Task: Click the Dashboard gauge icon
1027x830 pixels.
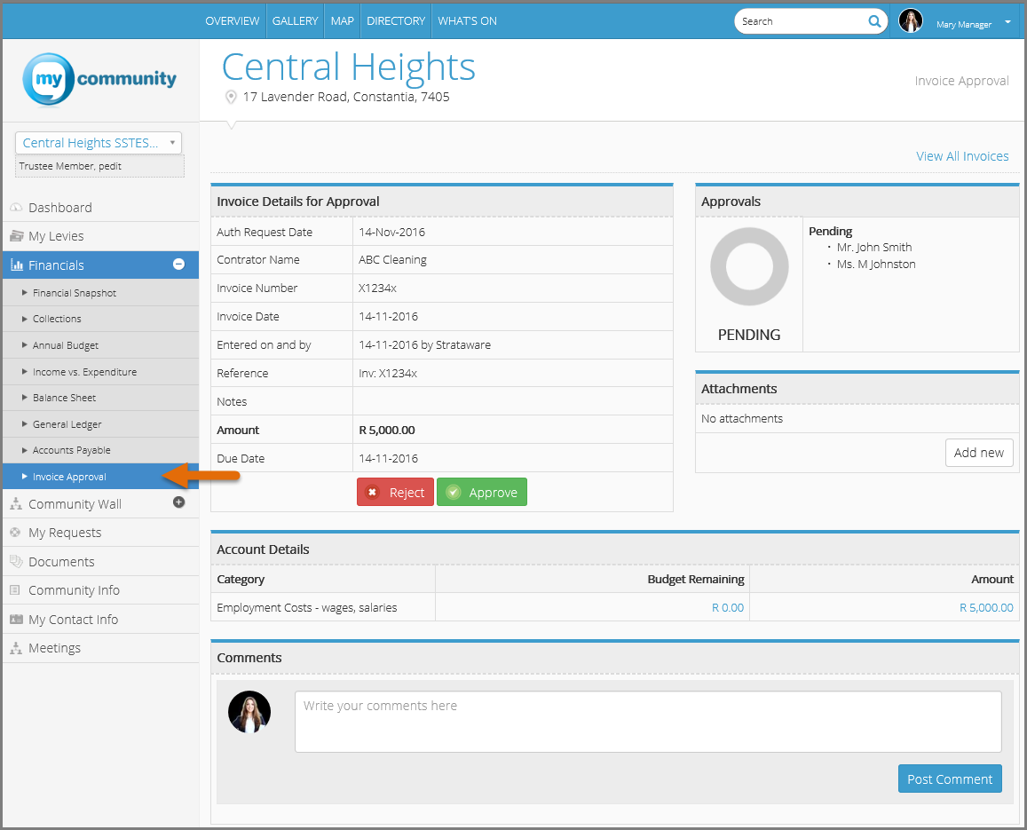Action: coord(16,208)
